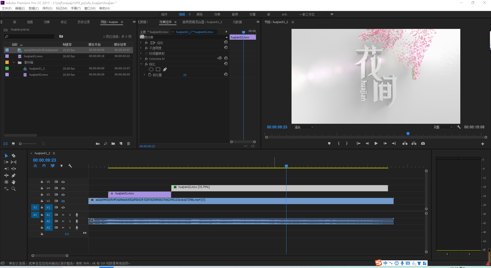Go to Out point in Program monitor
The image size is (491, 268).
pos(394,143)
